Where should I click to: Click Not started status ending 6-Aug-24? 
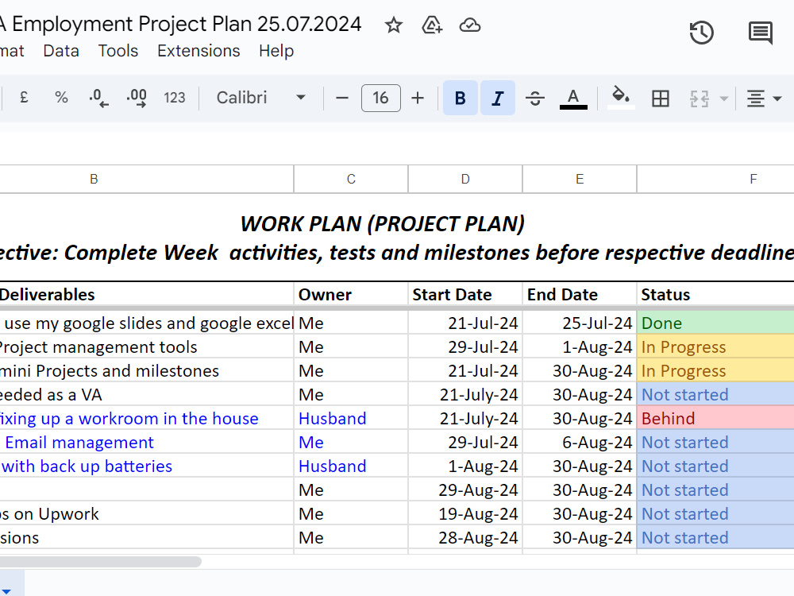pos(715,442)
